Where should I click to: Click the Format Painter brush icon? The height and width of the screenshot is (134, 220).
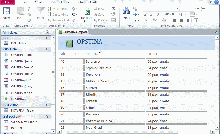coord(29,20)
